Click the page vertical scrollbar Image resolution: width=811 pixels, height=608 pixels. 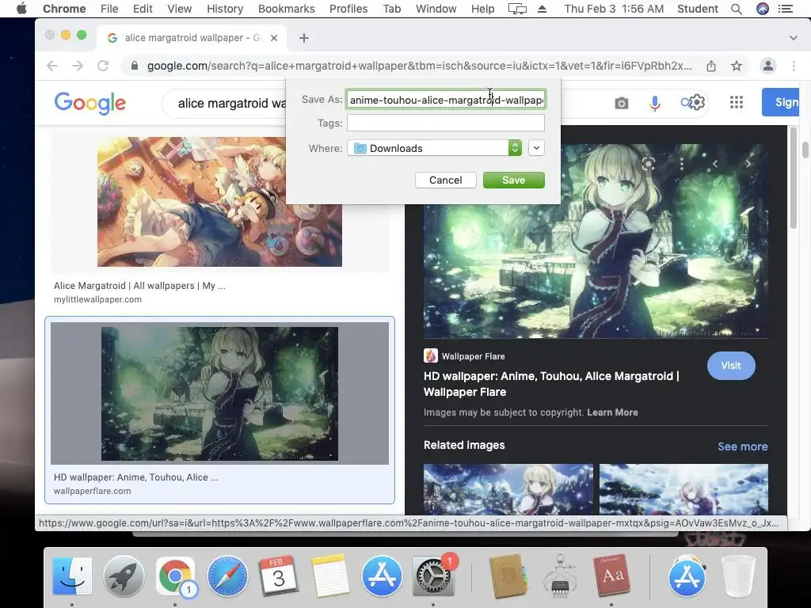pyautogui.click(x=805, y=150)
